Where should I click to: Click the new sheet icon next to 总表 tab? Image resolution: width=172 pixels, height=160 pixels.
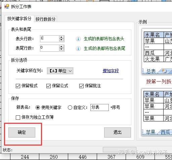pyautogui.click(x=164, y=71)
